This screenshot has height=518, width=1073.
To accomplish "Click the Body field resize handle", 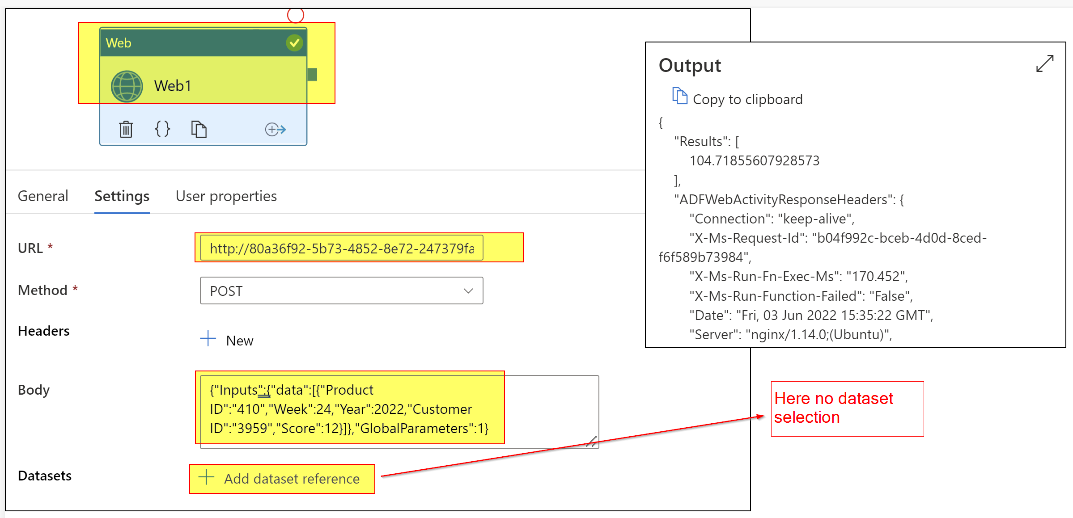I will click(x=591, y=442).
